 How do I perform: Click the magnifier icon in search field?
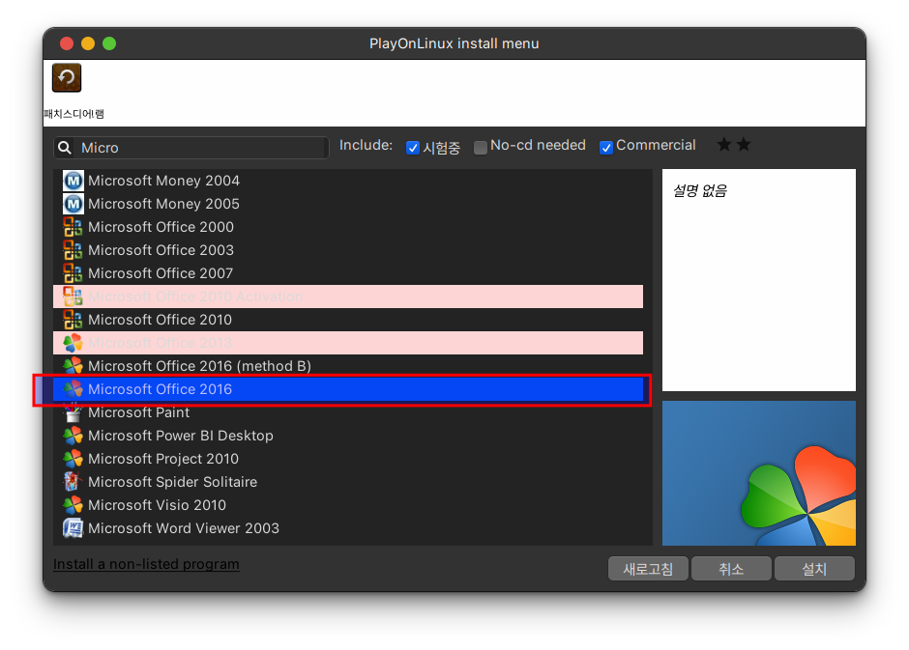click(x=65, y=148)
